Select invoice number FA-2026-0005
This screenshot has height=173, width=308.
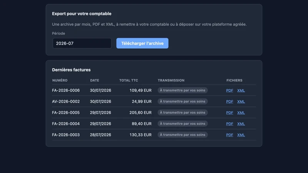66,113
